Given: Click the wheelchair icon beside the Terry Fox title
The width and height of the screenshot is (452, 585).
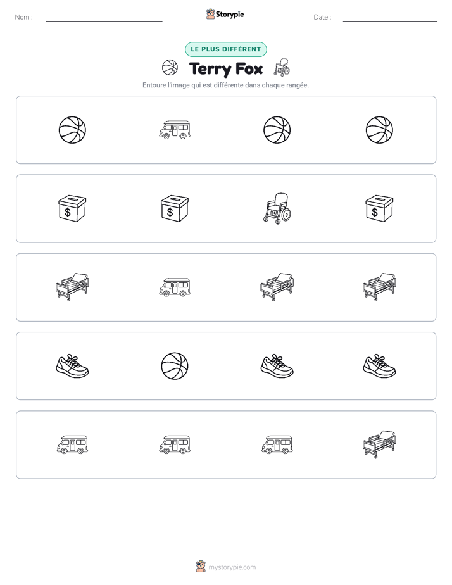Looking at the screenshot, I should pos(282,67).
